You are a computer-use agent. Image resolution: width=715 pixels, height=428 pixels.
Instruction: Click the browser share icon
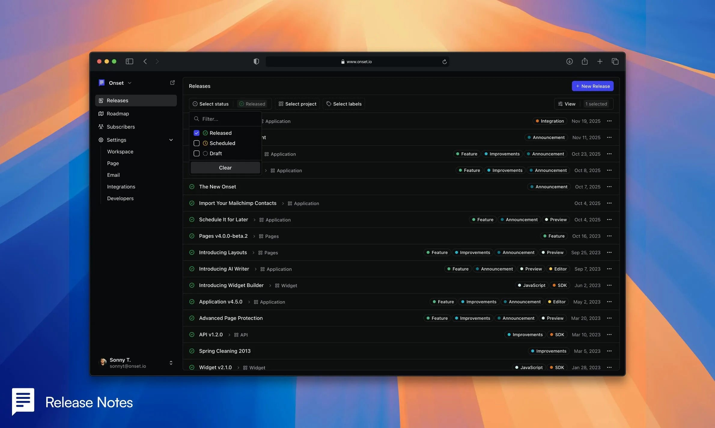coord(584,61)
